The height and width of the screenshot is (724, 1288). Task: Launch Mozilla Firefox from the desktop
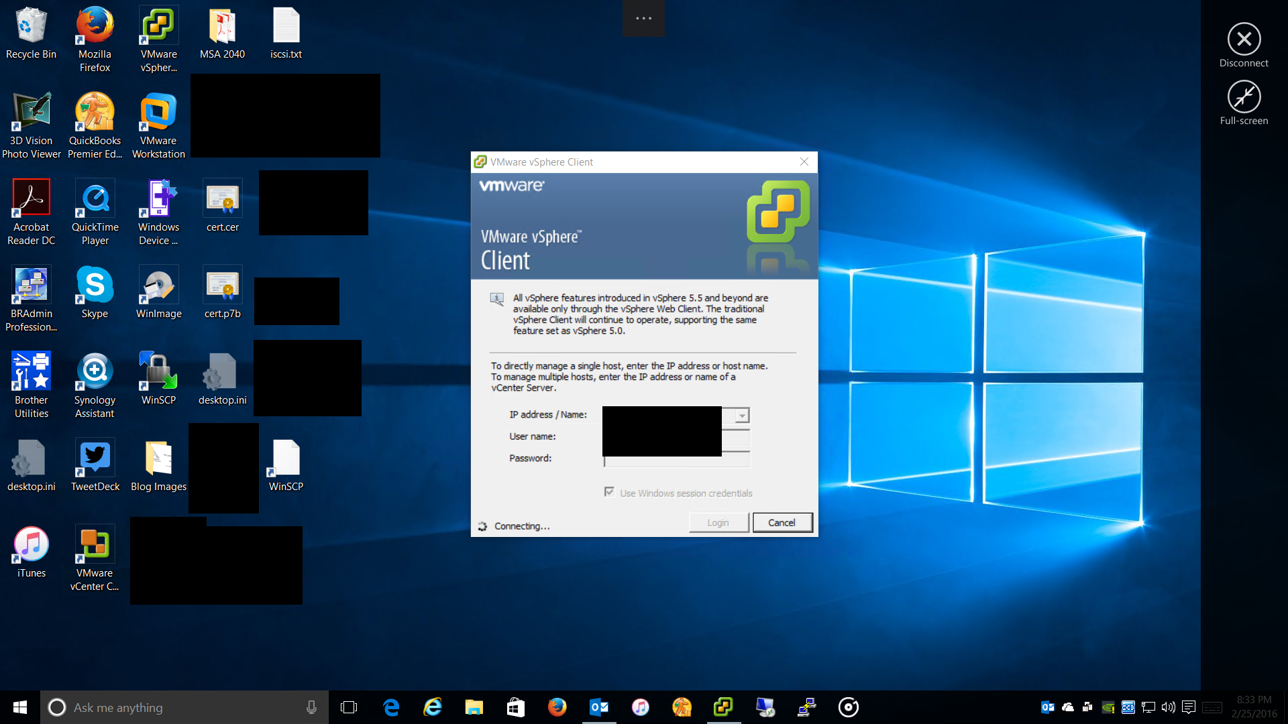click(x=95, y=40)
